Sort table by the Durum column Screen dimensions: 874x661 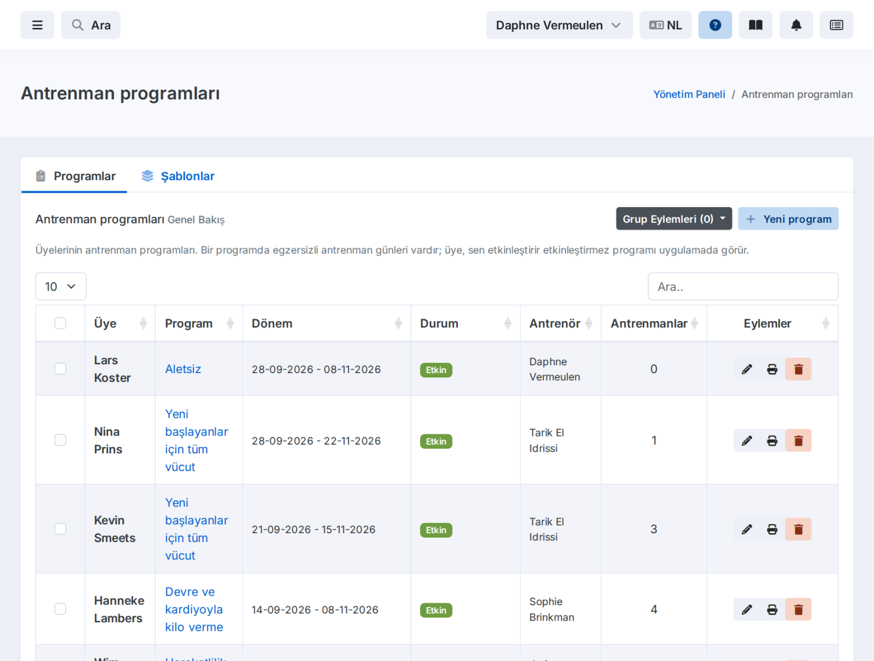(465, 323)
